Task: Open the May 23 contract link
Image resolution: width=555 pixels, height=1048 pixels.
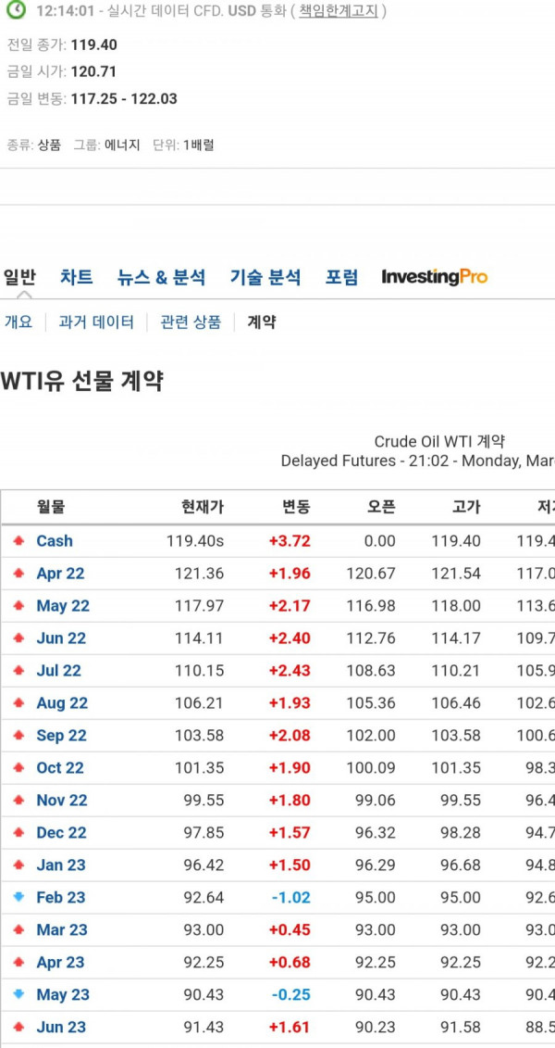Action: 63,994
